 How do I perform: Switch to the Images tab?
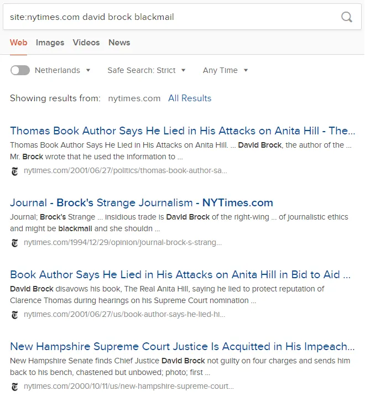[x=50, y=43]
